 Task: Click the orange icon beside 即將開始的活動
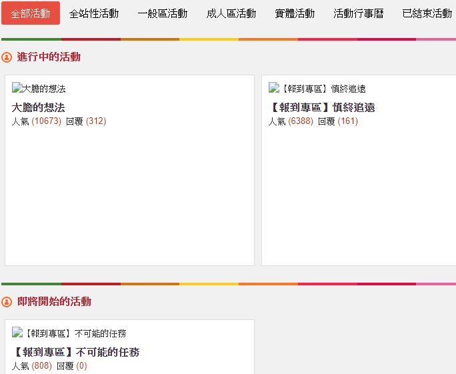[7, 302]
